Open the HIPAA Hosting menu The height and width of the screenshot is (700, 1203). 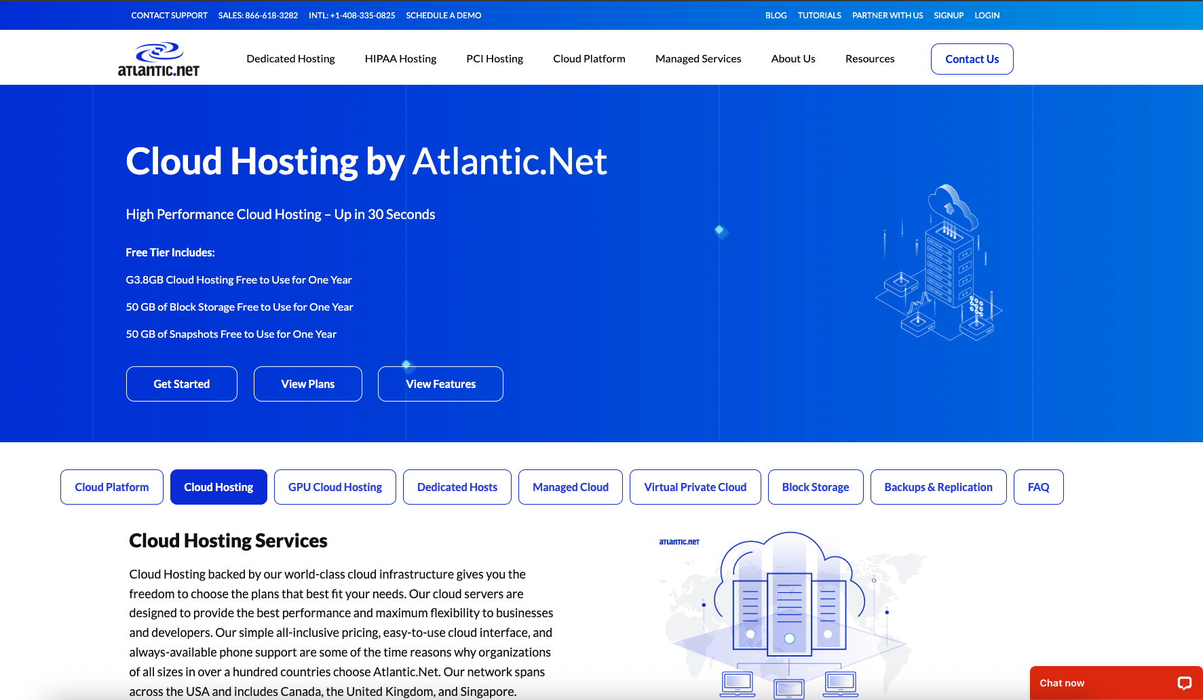pyautogui.click(x=400, y=58)
